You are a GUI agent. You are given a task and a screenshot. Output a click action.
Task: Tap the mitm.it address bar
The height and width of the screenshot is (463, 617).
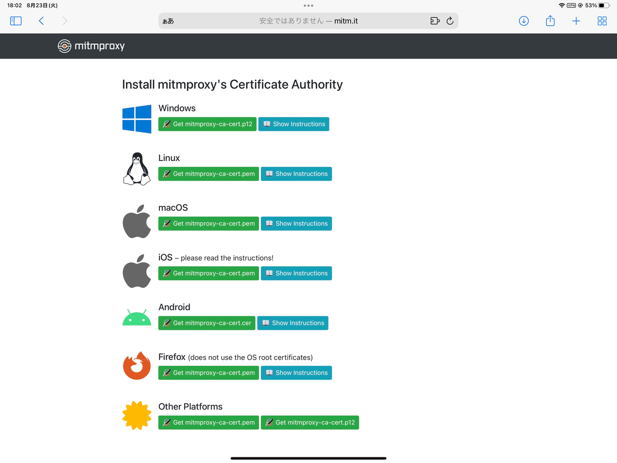(x=308, y=21)
